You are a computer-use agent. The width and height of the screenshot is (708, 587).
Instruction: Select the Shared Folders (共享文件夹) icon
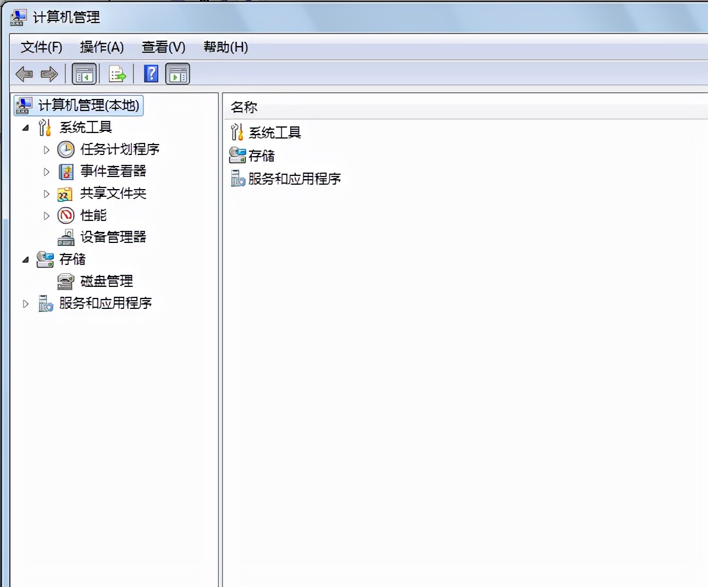[x=65, y=193]
